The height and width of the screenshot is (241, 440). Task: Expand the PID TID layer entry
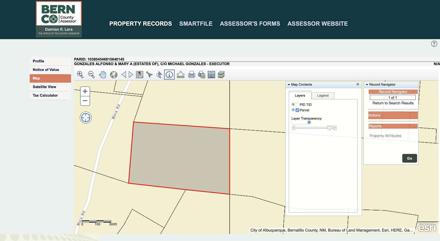point(293,104)
